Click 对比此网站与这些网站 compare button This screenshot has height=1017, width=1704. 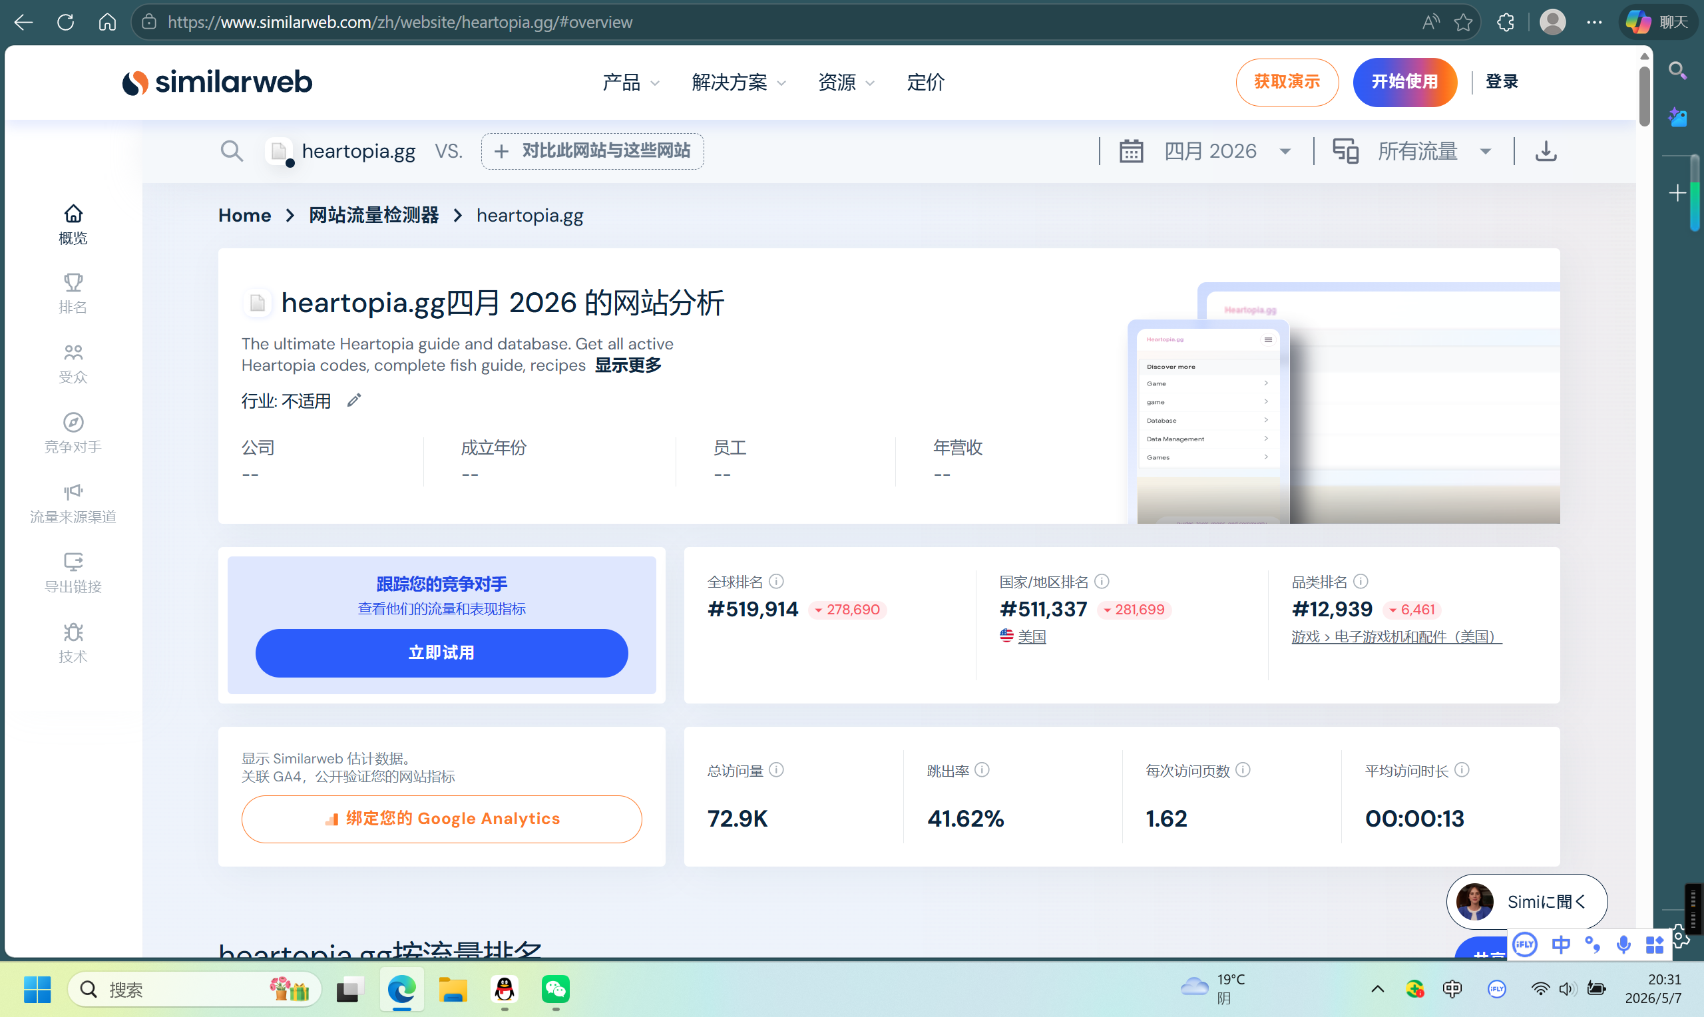(592, 151)
